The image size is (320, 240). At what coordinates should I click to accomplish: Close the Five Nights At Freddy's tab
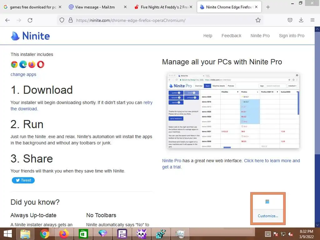191,7
